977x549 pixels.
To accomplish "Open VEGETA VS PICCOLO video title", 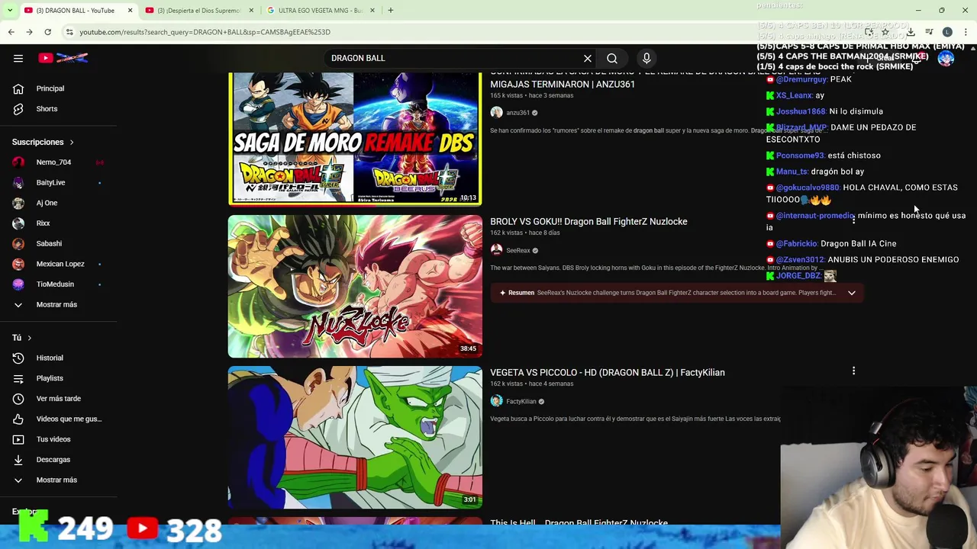I will click(608, 372).
